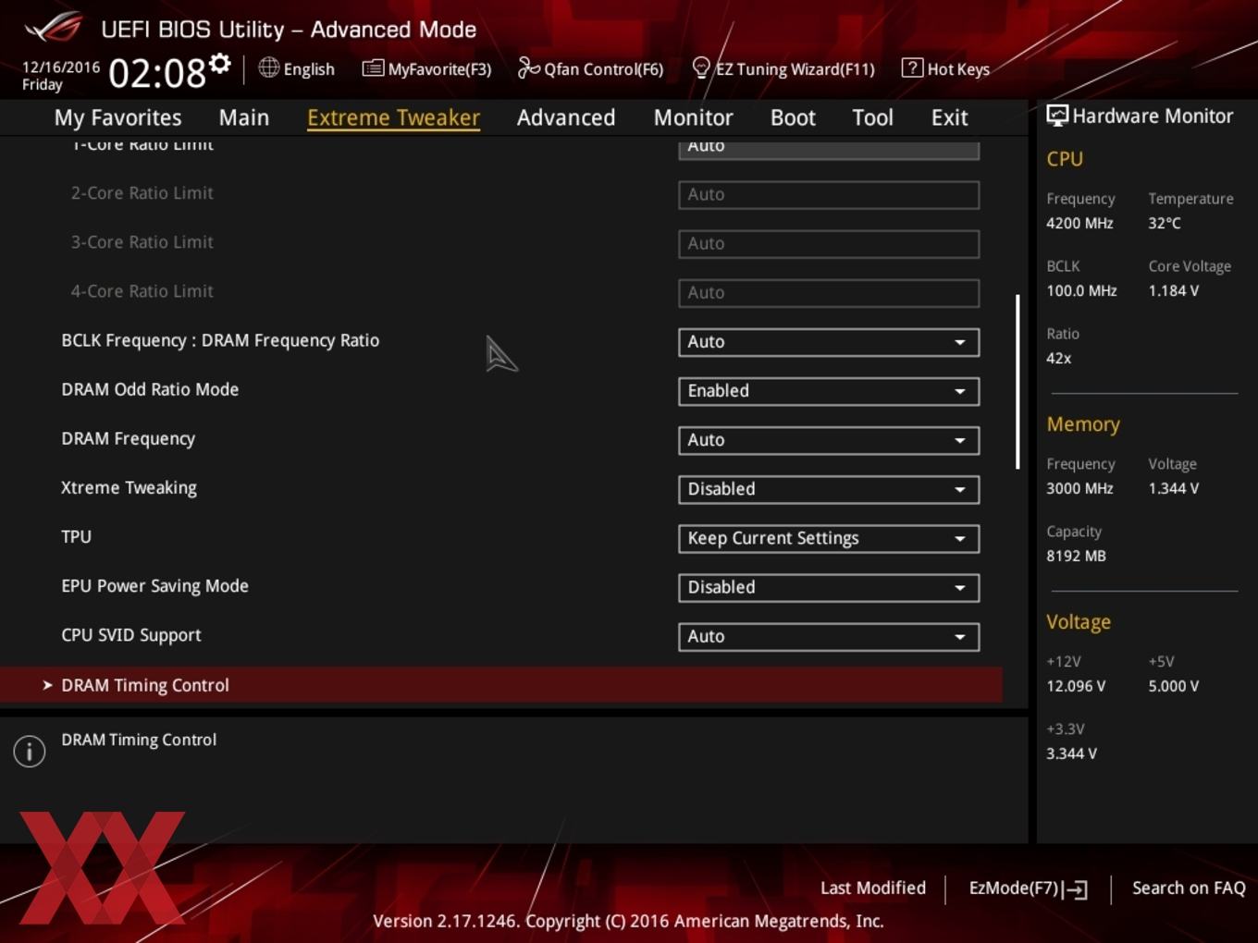Launch EZ Tuning Wizard(F11)
This screenshot has height=943, width=1258.
[x=783, y=68]
